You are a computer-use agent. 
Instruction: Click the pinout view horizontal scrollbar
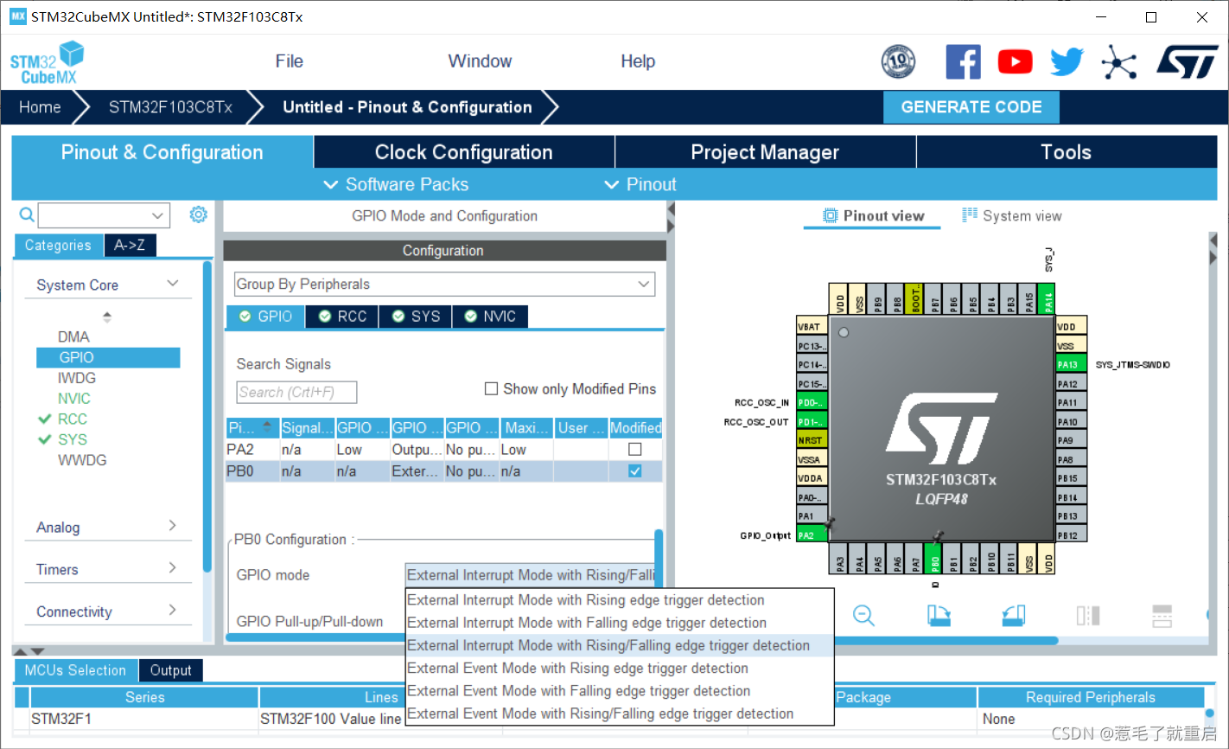[x=946, y=640]
